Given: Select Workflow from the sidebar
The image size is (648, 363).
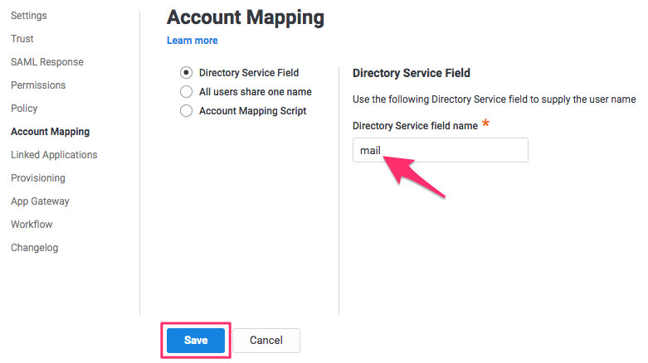Looking at the screenshot, I should pyautogui.click(x=32, y=225).
